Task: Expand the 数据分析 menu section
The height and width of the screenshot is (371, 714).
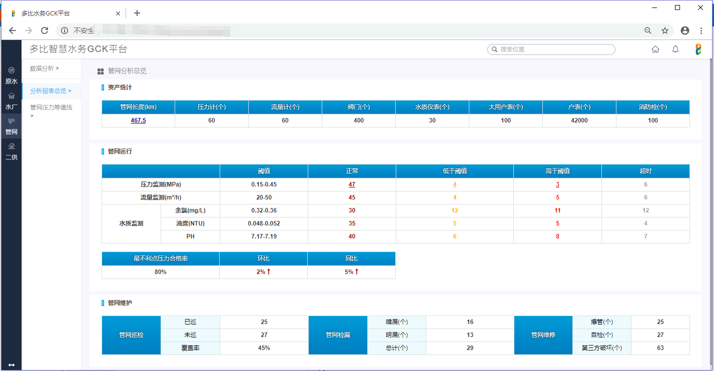Action: [45, 68]
